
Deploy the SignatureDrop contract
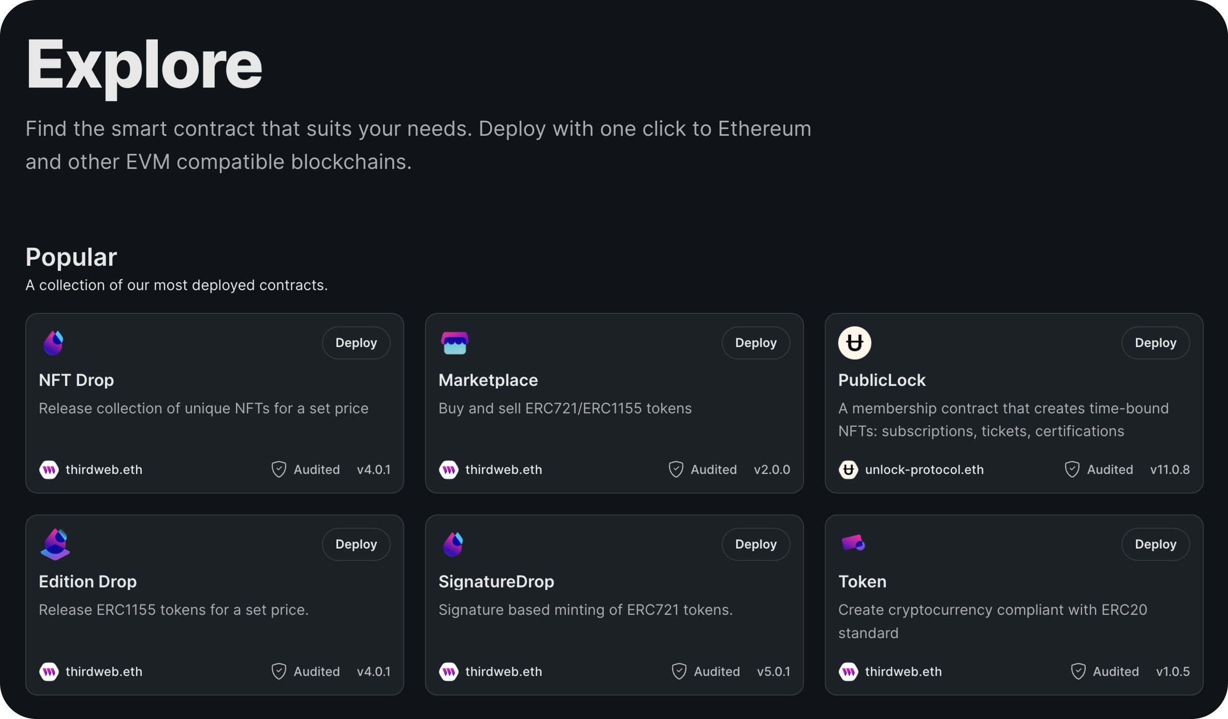756,544
